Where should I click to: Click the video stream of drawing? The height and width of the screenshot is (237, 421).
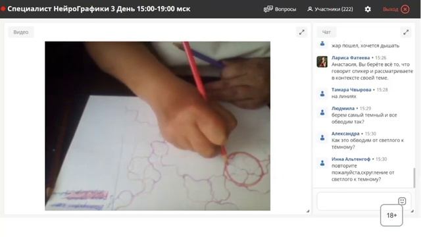tap(158, 126)
